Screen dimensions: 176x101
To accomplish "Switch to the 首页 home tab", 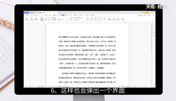I will tap(26, 13).
